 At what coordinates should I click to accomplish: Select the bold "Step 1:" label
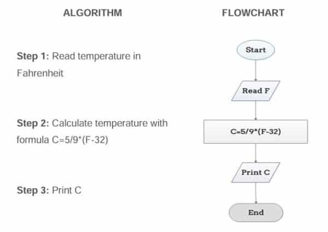33,56
